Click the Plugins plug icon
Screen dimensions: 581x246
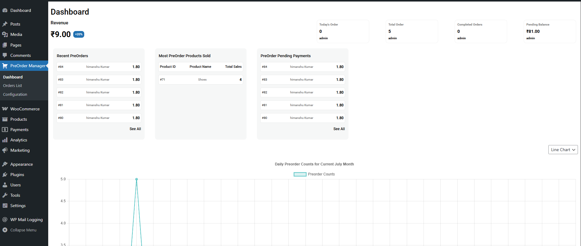(x=5, y=175)
